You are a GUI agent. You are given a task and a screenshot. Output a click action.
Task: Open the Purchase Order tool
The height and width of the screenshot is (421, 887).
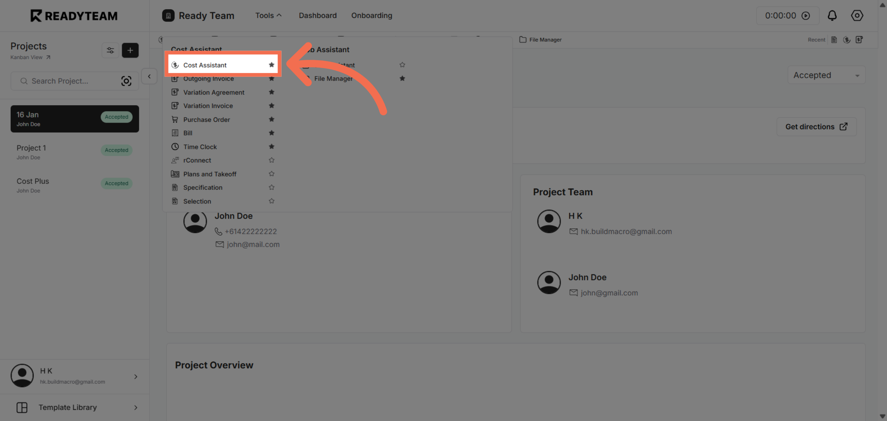[206, 119]
